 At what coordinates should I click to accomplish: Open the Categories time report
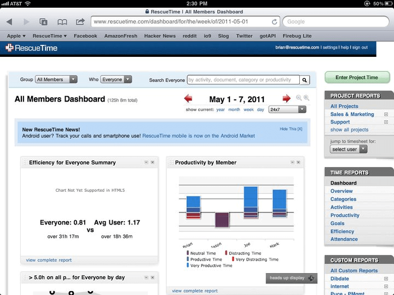click(343, 199)
